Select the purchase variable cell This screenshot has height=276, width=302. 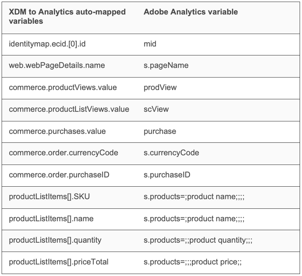tap(160, 132)
